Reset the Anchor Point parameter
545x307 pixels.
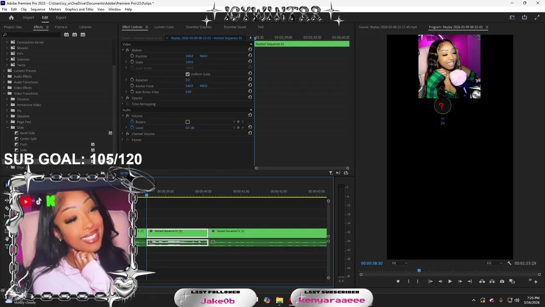(250, 86)
